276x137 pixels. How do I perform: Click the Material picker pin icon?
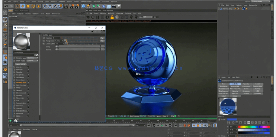click(136, 17)
